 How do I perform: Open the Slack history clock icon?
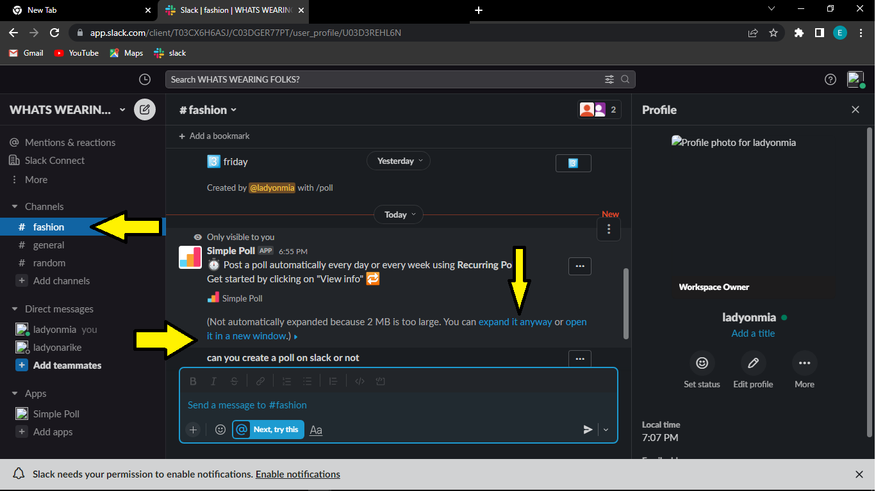(x=145, y=79)
